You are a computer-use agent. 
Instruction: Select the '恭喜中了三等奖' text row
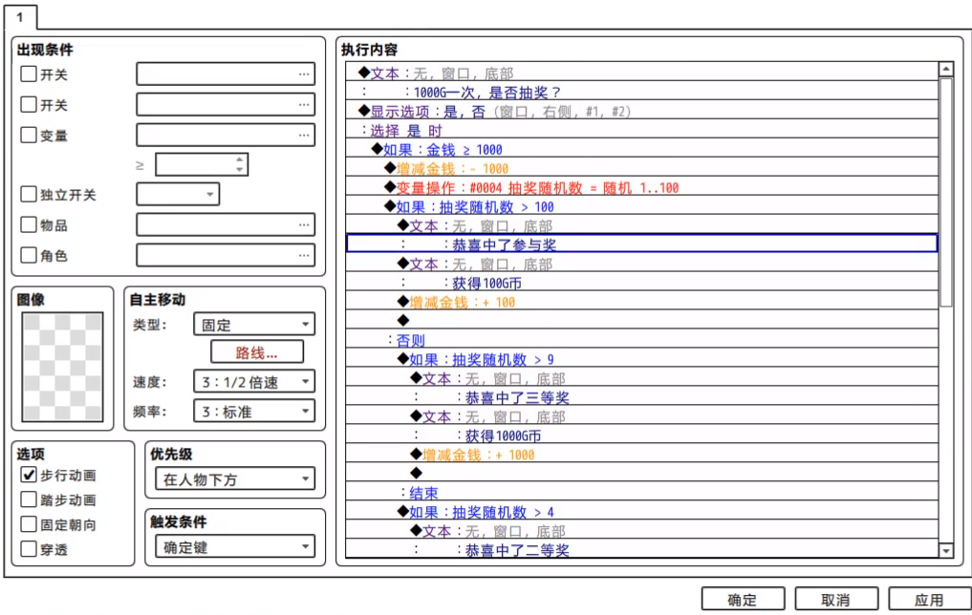tap(641, 397)
